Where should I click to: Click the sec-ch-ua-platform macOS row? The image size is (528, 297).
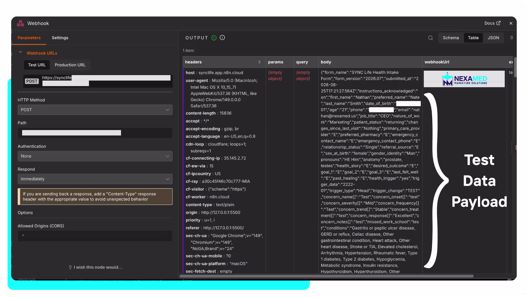tap(216, 264)
